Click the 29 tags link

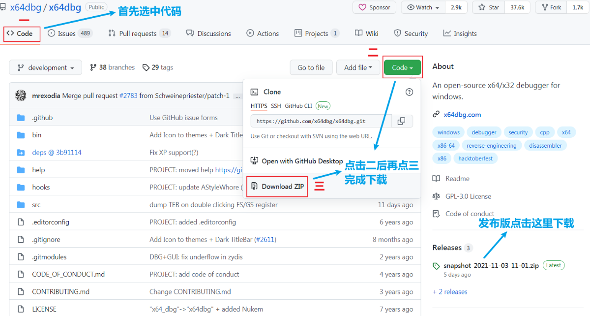click(x=158, y=67)
